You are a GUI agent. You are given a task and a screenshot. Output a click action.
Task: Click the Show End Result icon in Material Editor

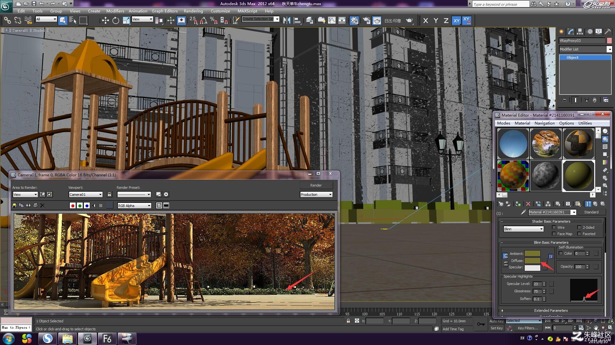click(588, 204)
